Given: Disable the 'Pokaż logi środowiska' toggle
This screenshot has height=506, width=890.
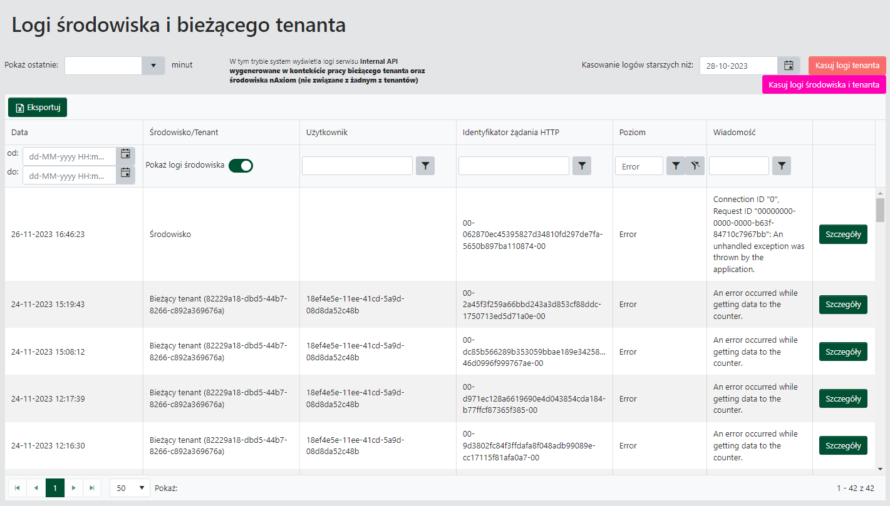Looking at the screenshot, I should pyautogui.click(x=240, y=165).
